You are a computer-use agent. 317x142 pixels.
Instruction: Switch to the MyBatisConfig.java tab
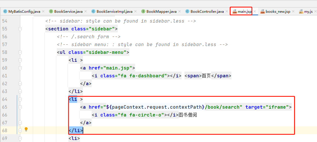click(24, 12)
